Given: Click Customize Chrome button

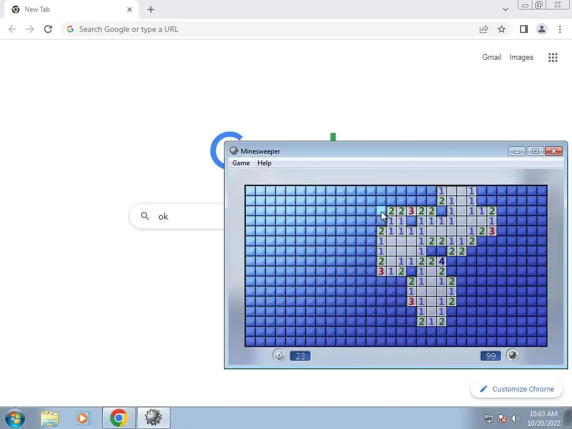Looking at the screenshot, I should (517, 389).
